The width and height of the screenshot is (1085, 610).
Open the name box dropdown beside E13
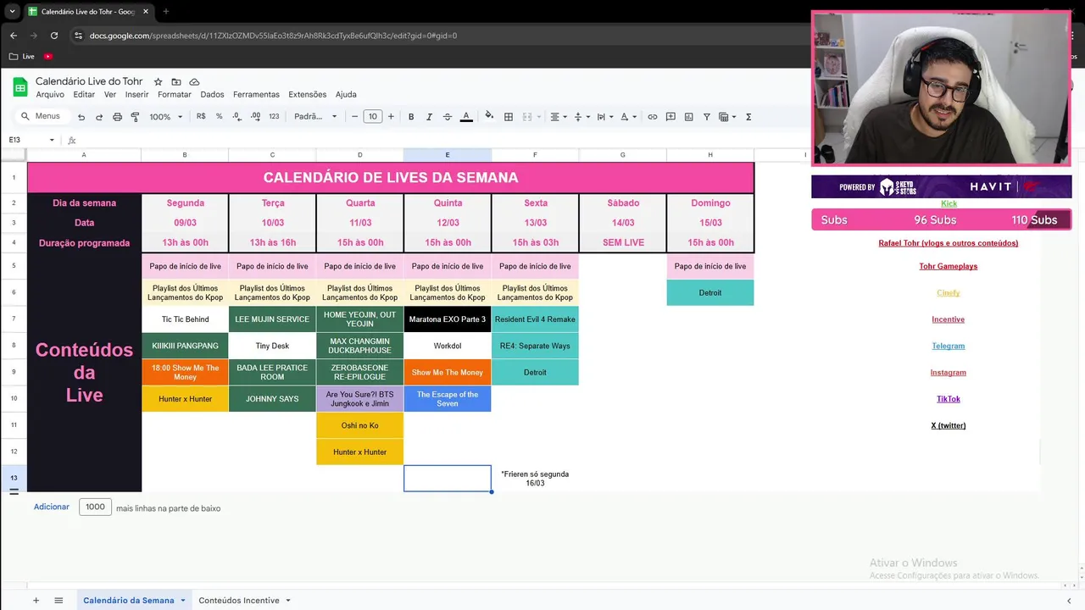coord(52,140)
